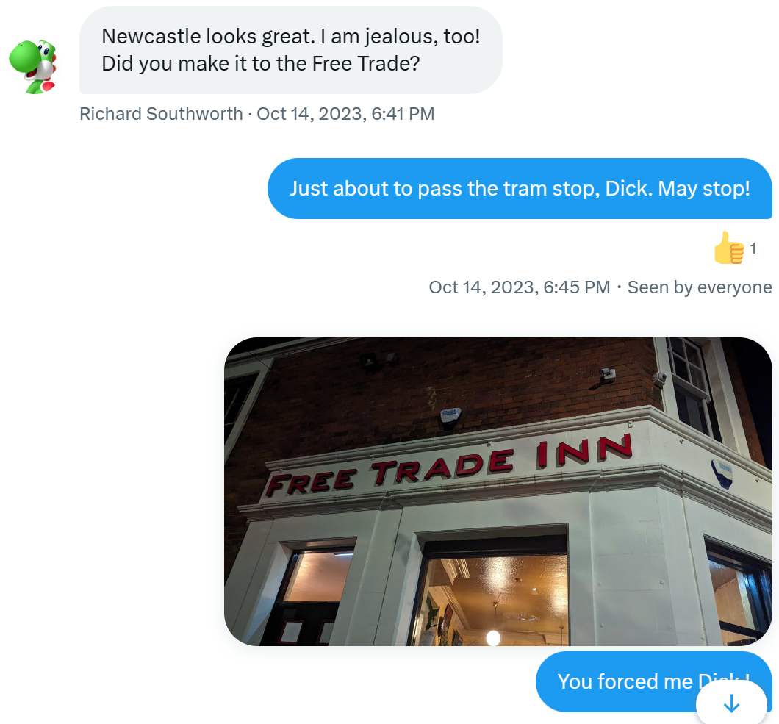The height and width of the screenshot is (724, 779).
Task: Select the 'Just about to pass the tram stop' message
Action: click(x=520, y=188)
